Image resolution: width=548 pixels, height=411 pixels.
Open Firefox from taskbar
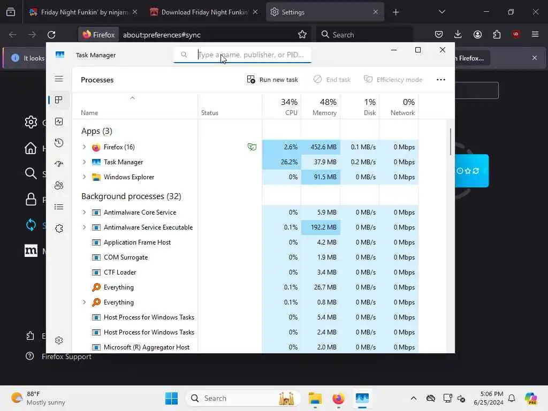pos(338,398)
